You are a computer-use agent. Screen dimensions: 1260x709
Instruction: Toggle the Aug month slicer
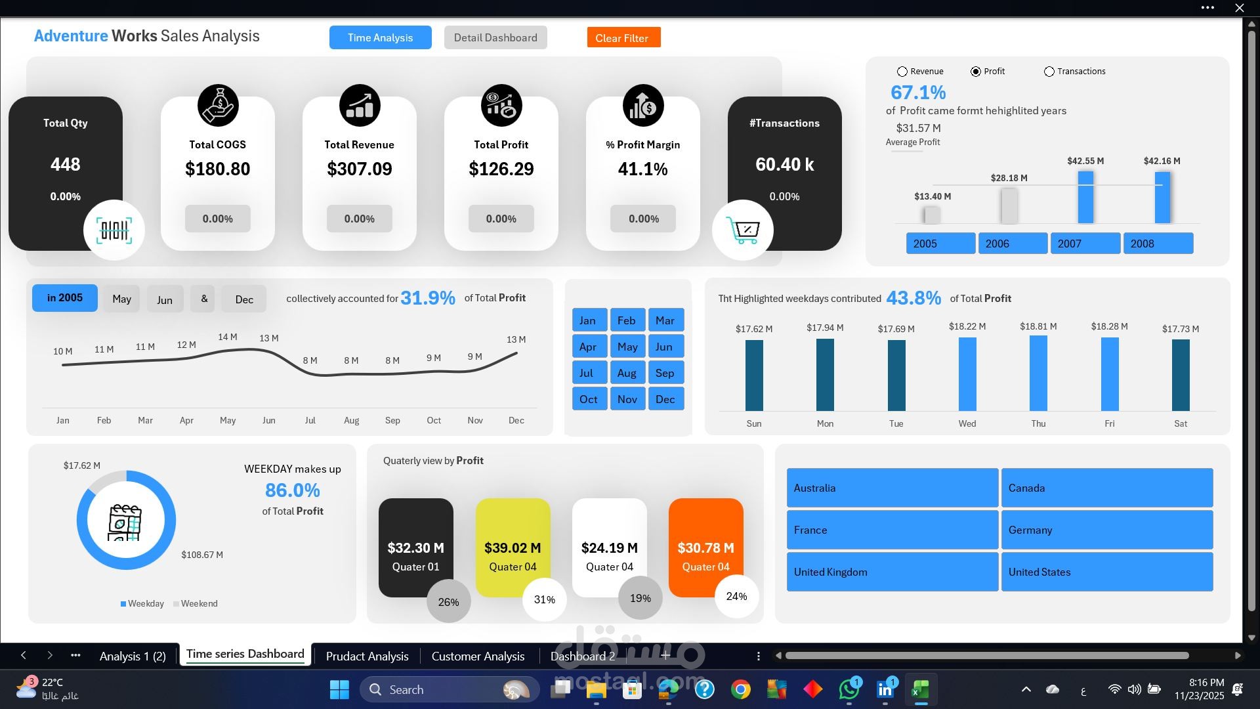pyautogui.click(x=627, y=373)
